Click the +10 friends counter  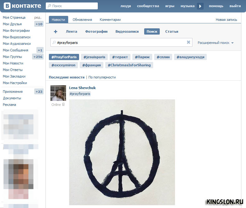[x=39, y=24]
